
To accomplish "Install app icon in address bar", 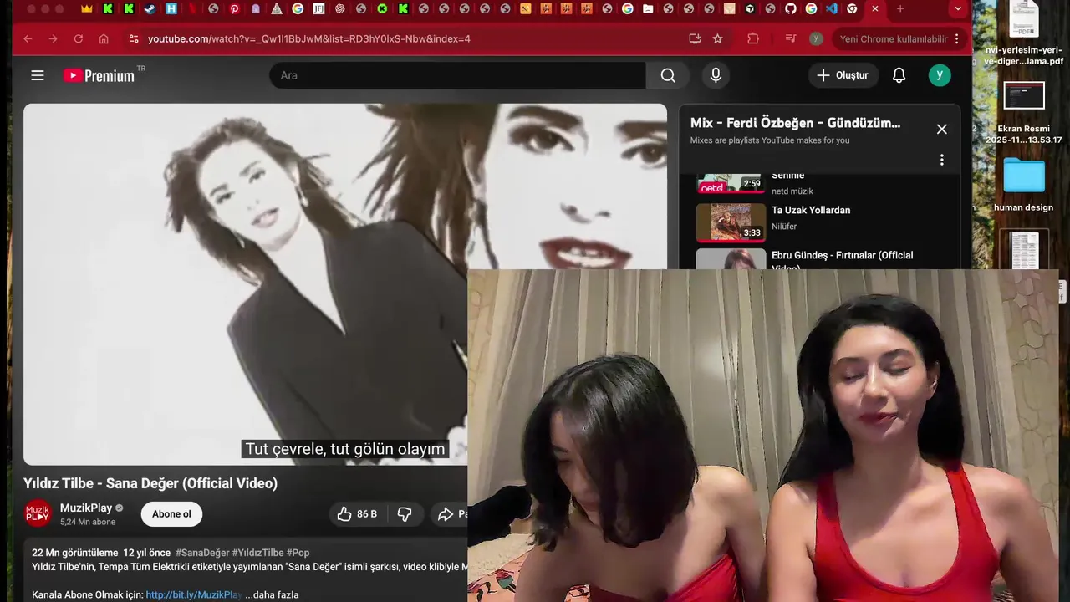I will (695, 38).
